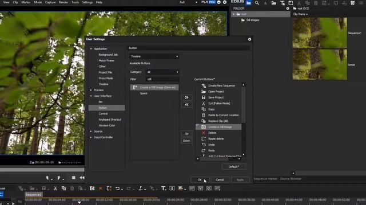366x205 pixels.
Task: Click the red Delete X icon in timeline toolbar
Action: (101, 188)
